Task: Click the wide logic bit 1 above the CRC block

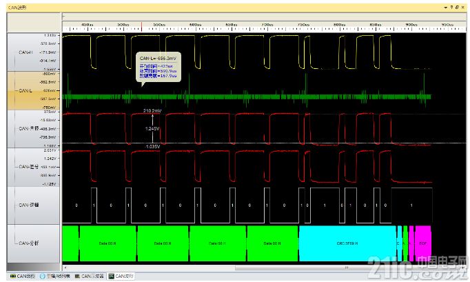Action: [325, 205]
